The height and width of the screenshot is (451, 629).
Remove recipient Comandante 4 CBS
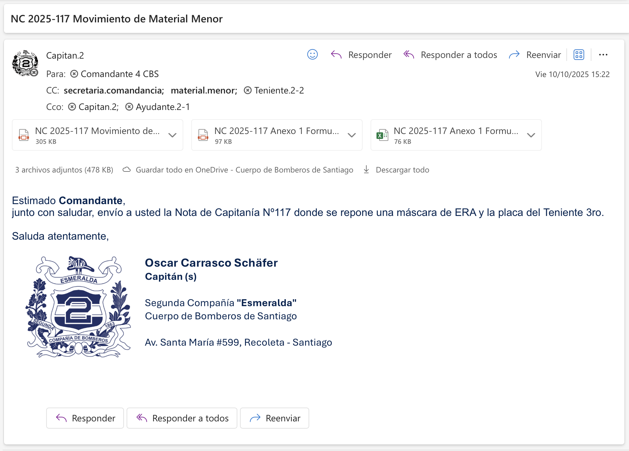tap(74, 74)
